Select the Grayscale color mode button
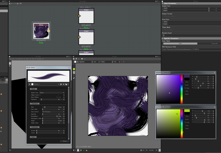Viewport: 221px width, 153px height. [x=214, y=44]
